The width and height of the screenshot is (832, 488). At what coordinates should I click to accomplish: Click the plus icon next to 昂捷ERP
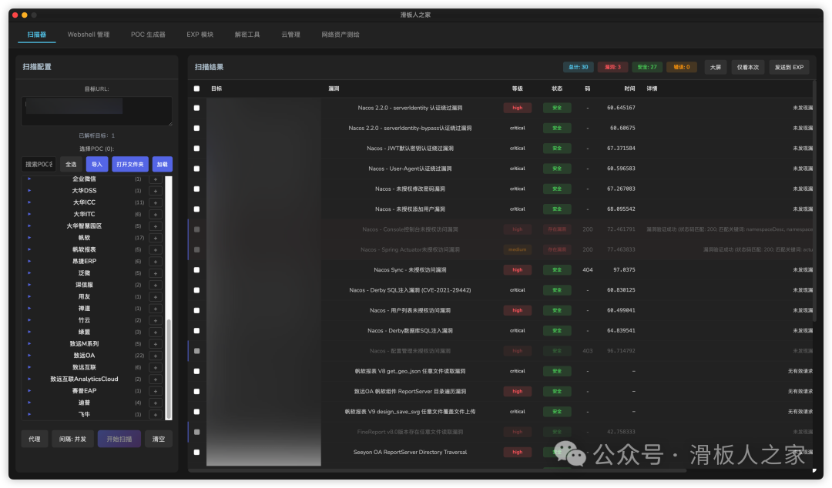coord(156,262)
